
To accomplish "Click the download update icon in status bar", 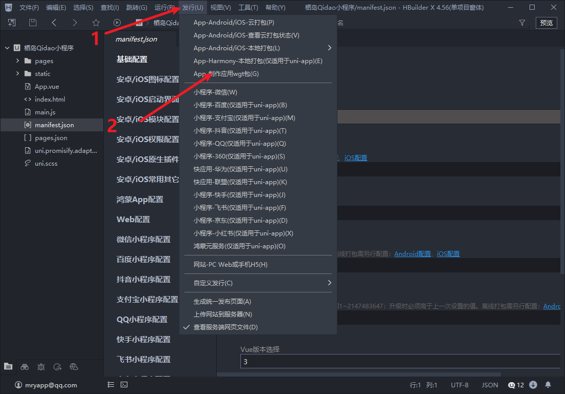I will [x=533, y=385].
